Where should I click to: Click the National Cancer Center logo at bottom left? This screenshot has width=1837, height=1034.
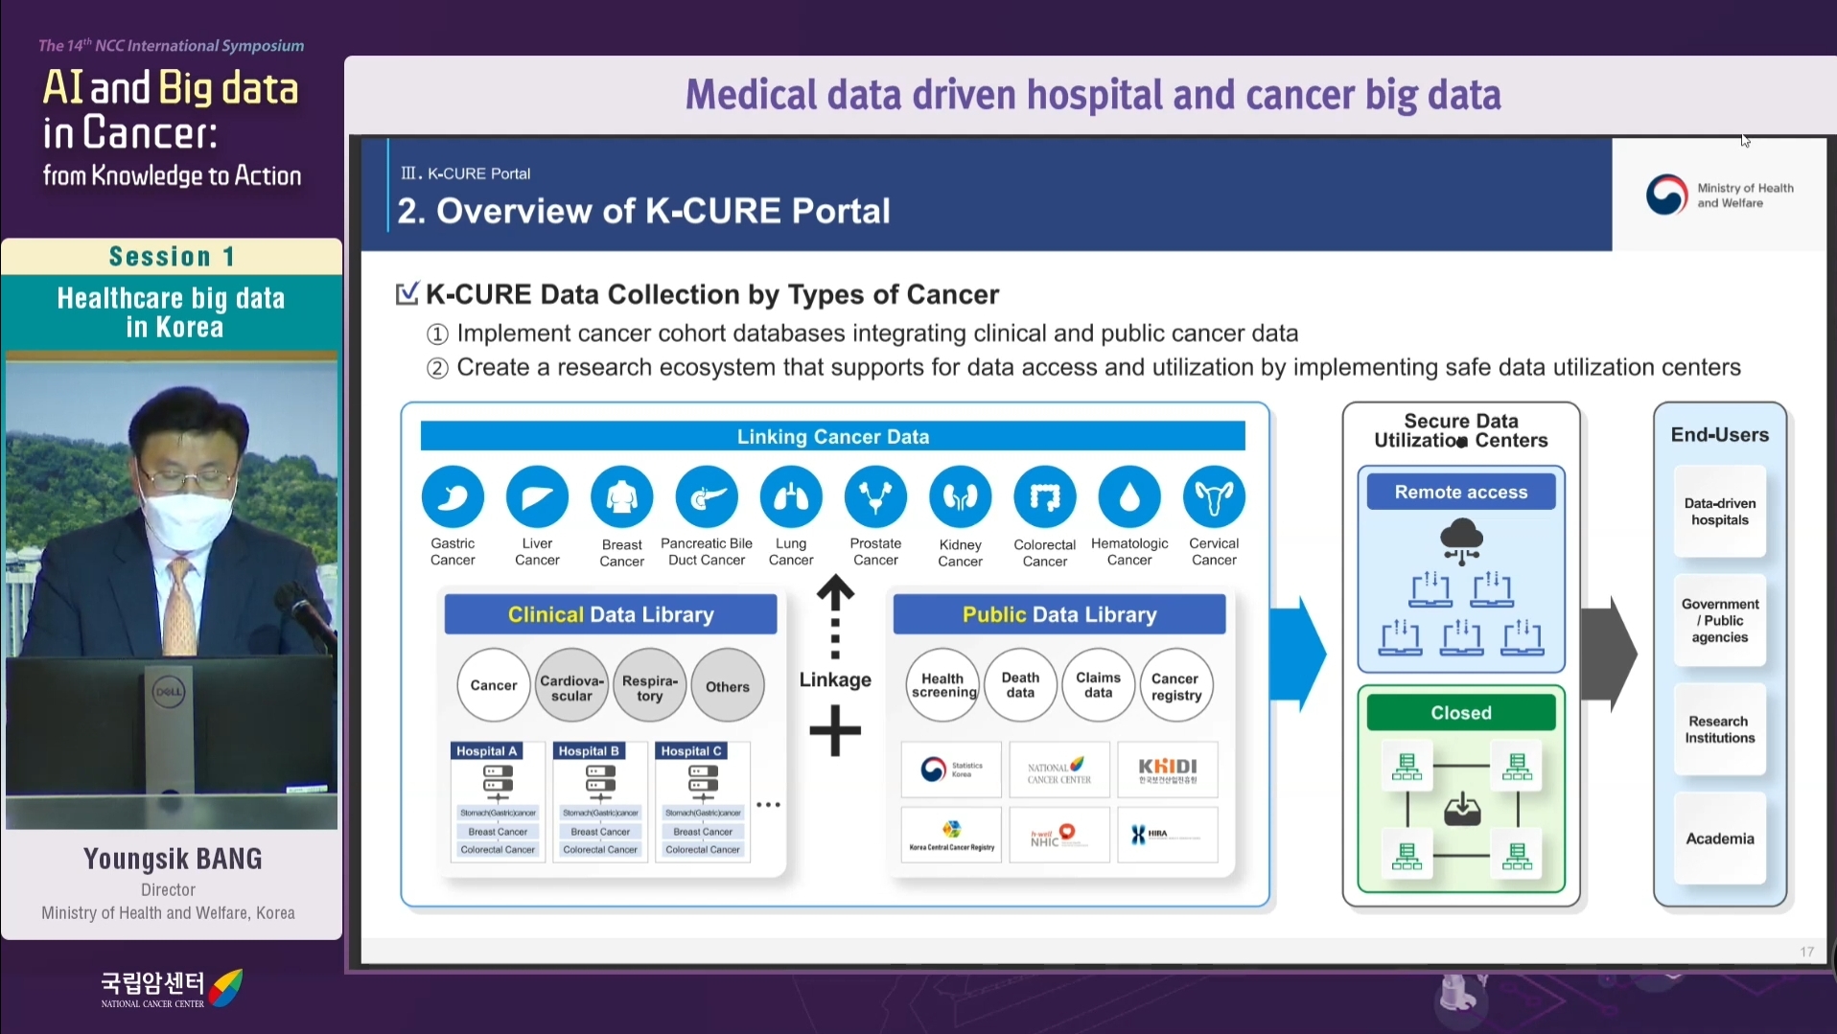172,988
